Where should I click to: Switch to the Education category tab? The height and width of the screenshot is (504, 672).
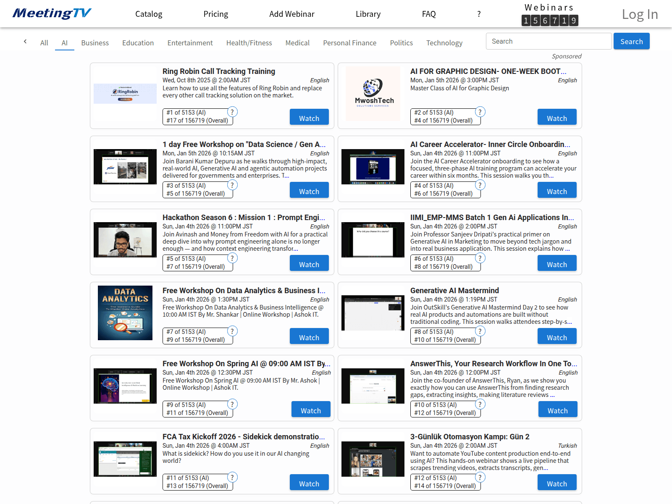point(138,43)
